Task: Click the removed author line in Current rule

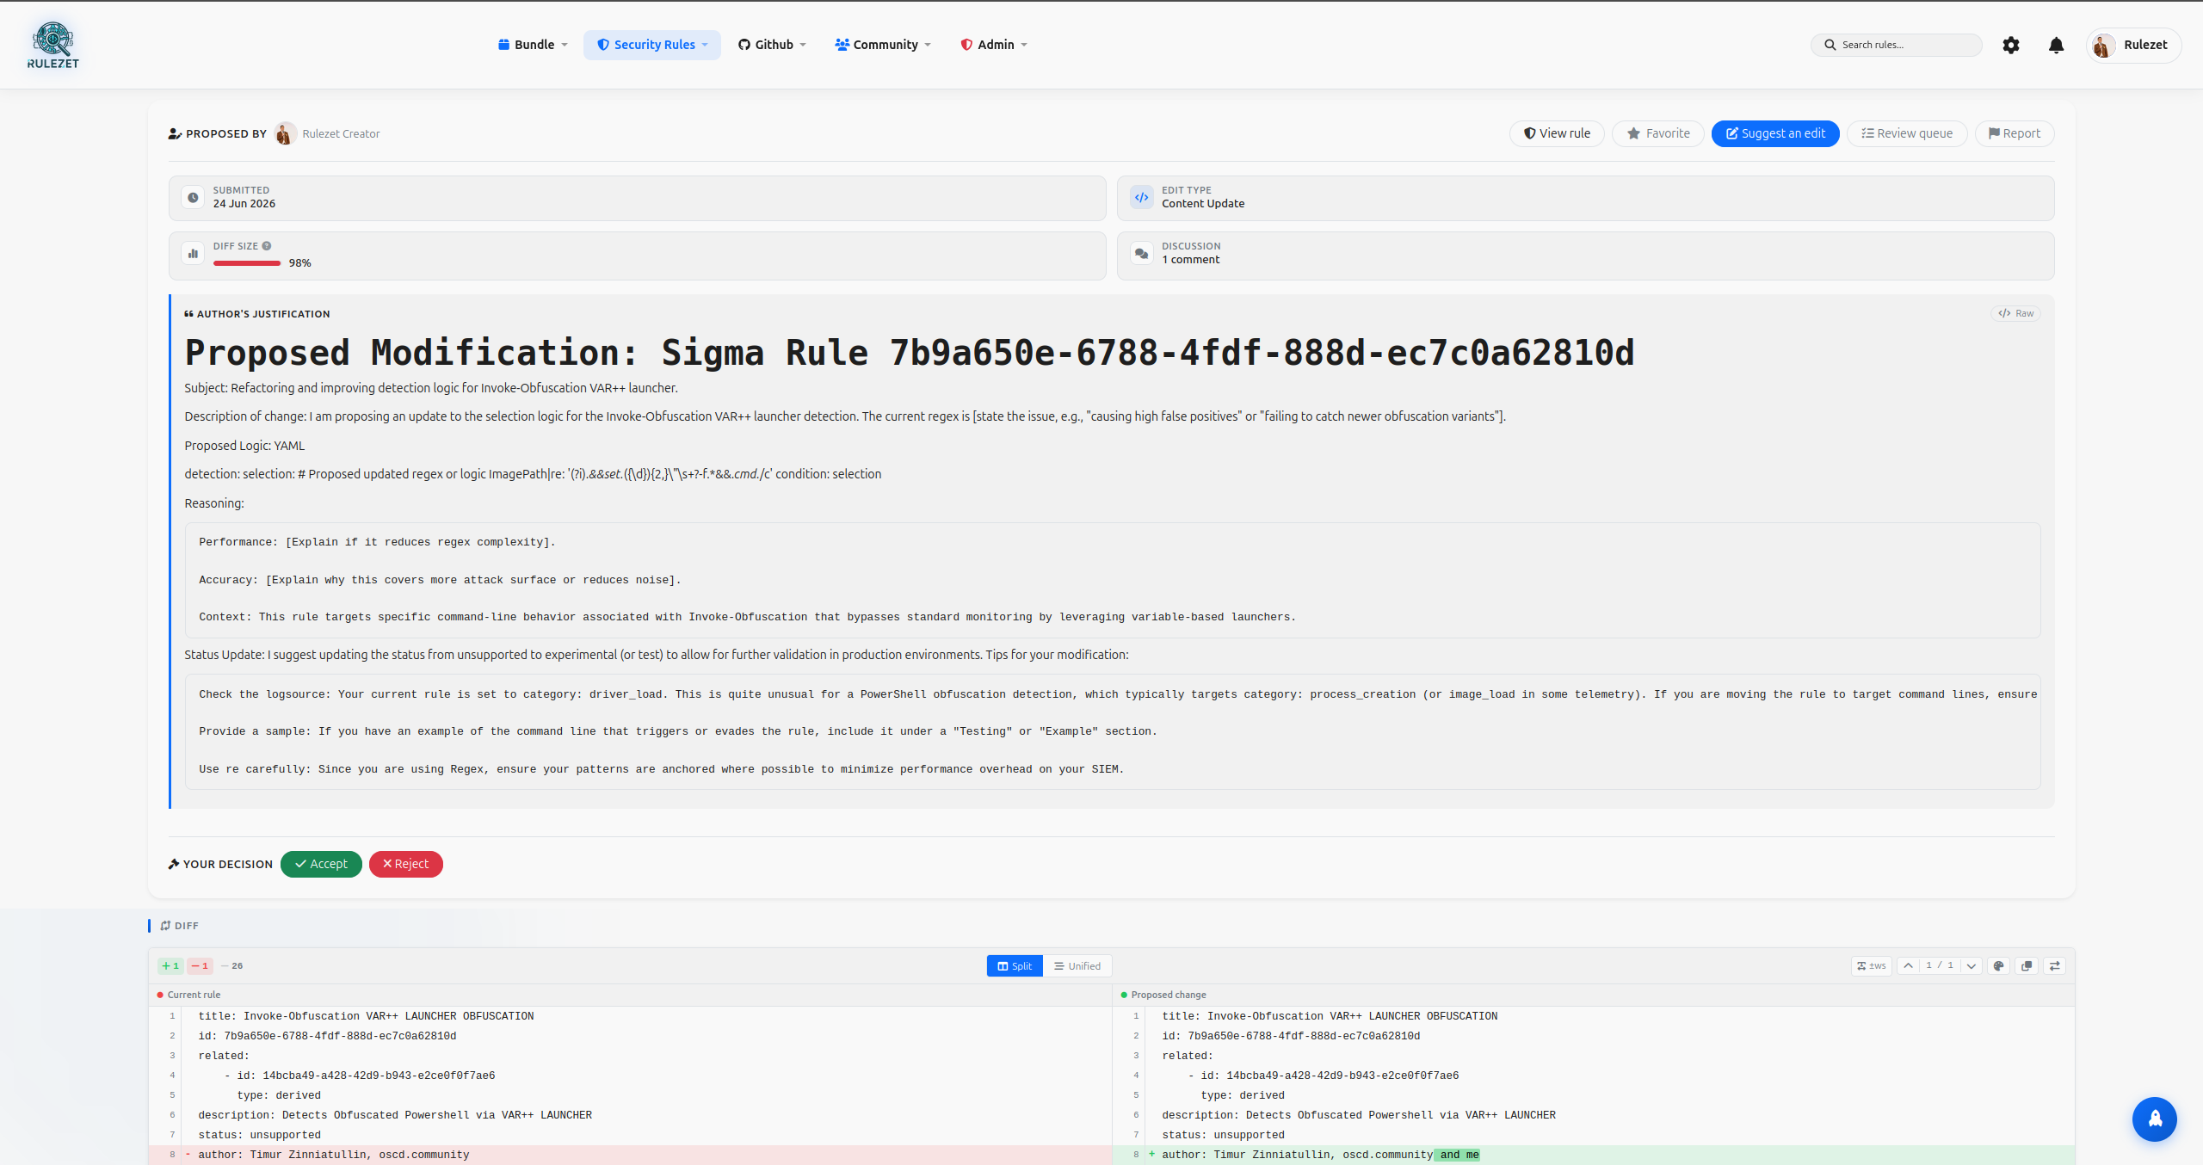Action: (x=631, y=1155)
